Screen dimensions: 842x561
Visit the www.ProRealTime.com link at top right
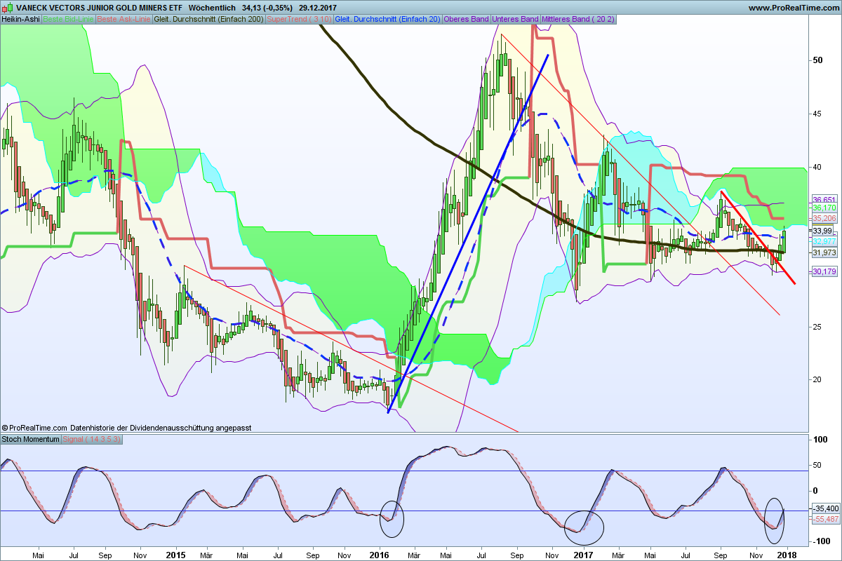coord(794,8)
